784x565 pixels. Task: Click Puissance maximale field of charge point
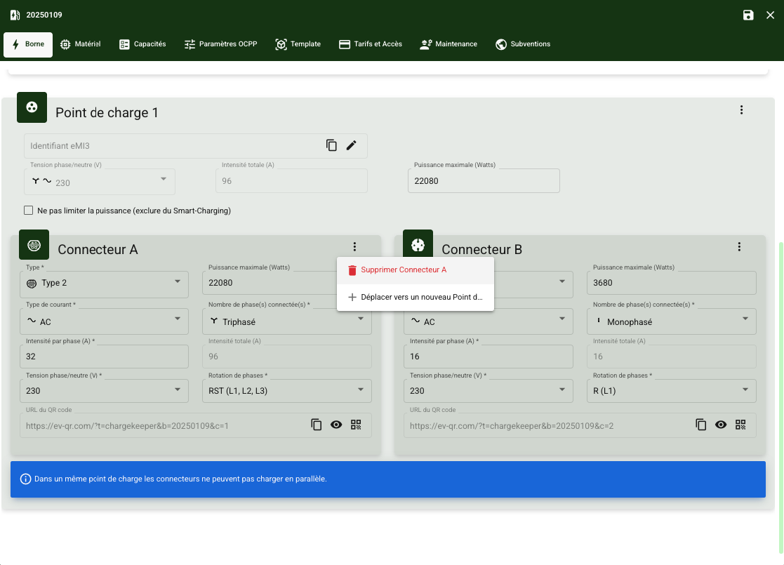483,181
